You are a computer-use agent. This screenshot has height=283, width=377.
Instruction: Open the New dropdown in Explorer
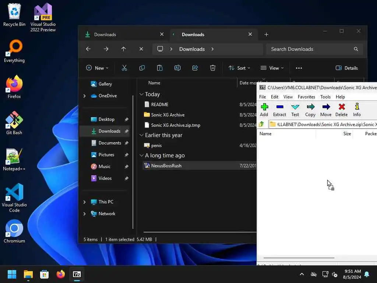(97, 68)
